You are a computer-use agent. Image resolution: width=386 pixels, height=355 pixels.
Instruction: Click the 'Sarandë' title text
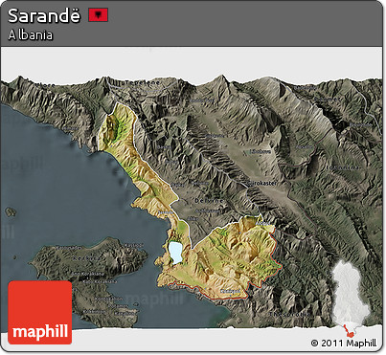(44, 15)
